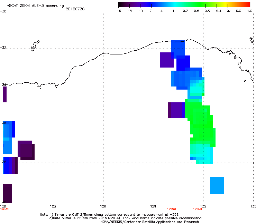Click the 126 longitude axis label
Image resolution: width=256 pixels, height=224 pixels.
103,206
